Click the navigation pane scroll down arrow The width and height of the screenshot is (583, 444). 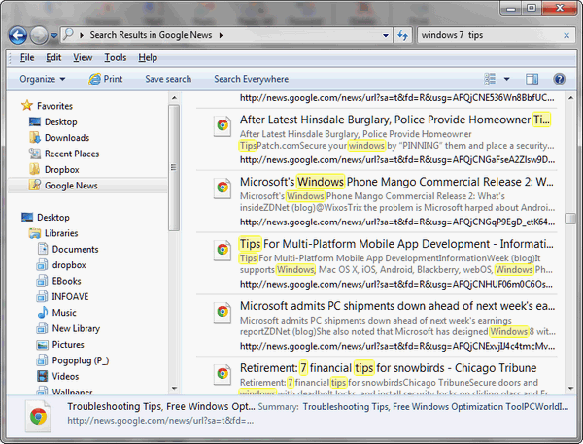tap(174, 389)
